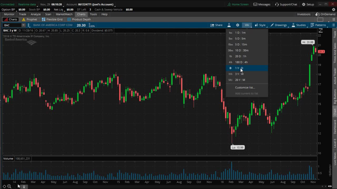Switch to the MarketWatch tab
Screen dimensions: 337x189
64,14
